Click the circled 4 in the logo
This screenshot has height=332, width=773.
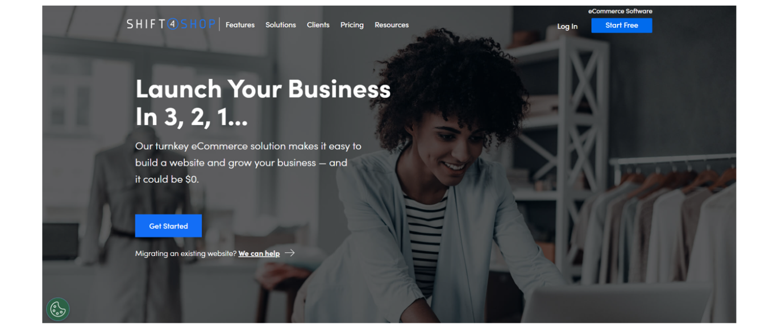pos(173,24)
